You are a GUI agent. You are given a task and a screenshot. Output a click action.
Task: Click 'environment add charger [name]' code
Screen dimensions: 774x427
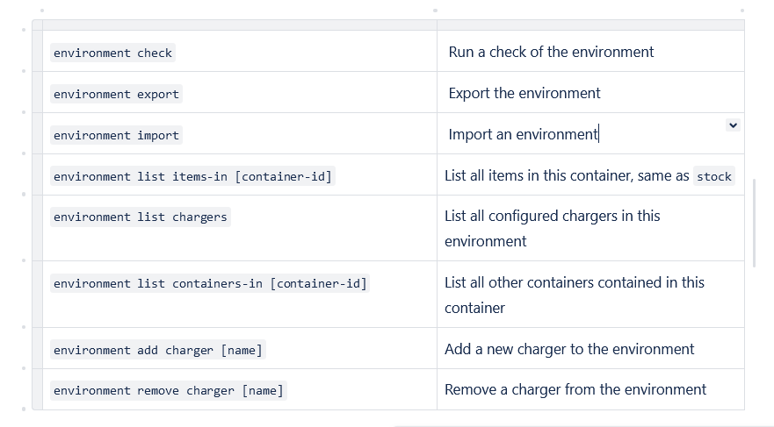click(x=157, y=351)
